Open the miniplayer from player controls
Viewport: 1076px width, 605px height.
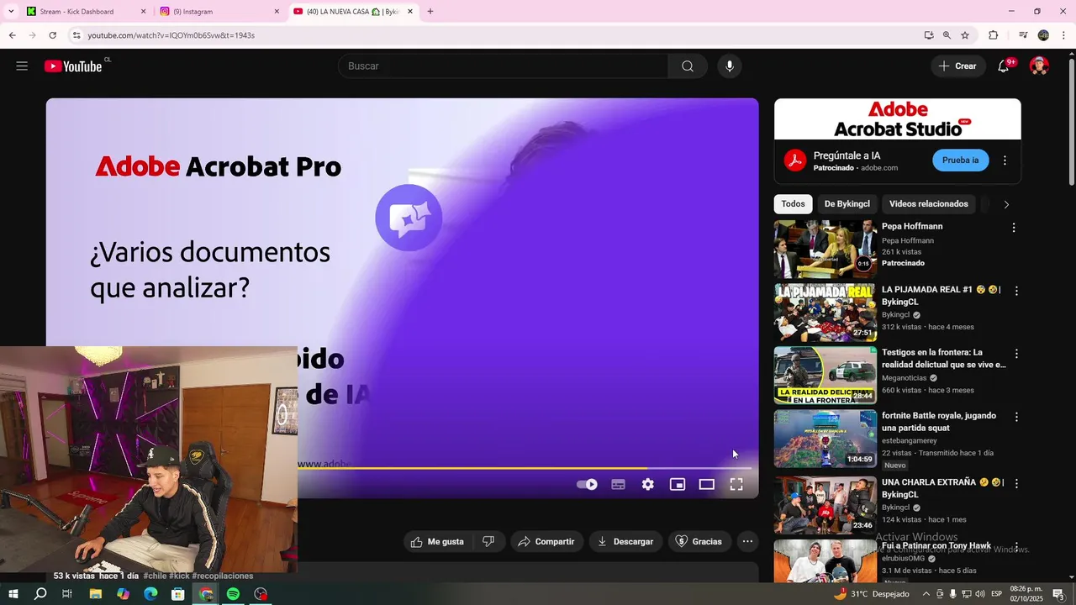pos(677,484)
